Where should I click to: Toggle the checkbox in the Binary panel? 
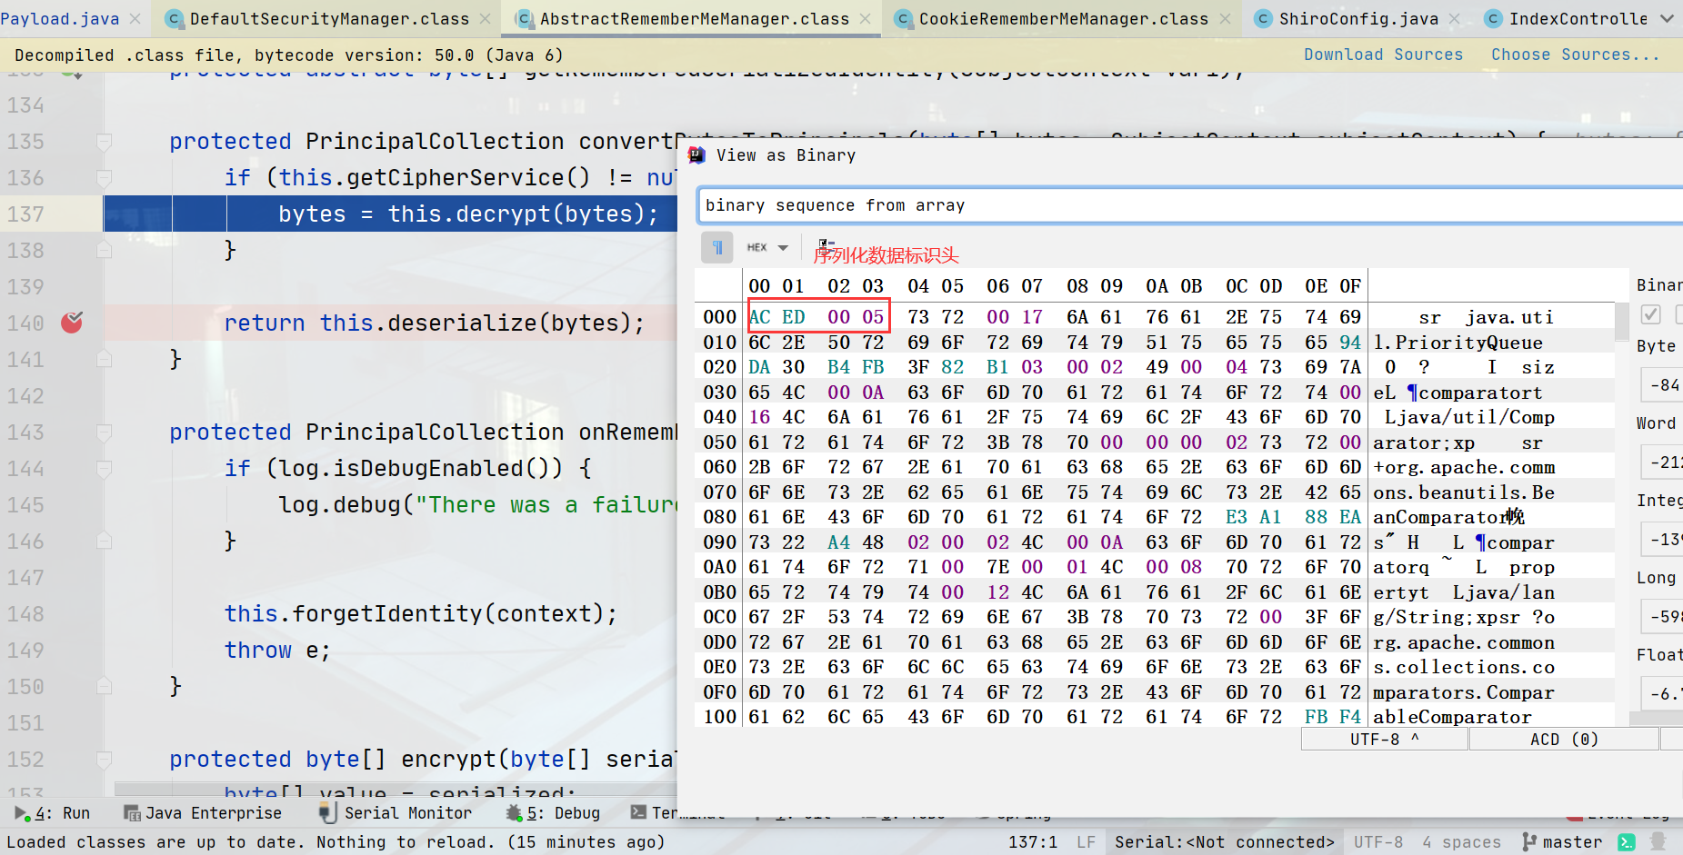coord(1651,314)
